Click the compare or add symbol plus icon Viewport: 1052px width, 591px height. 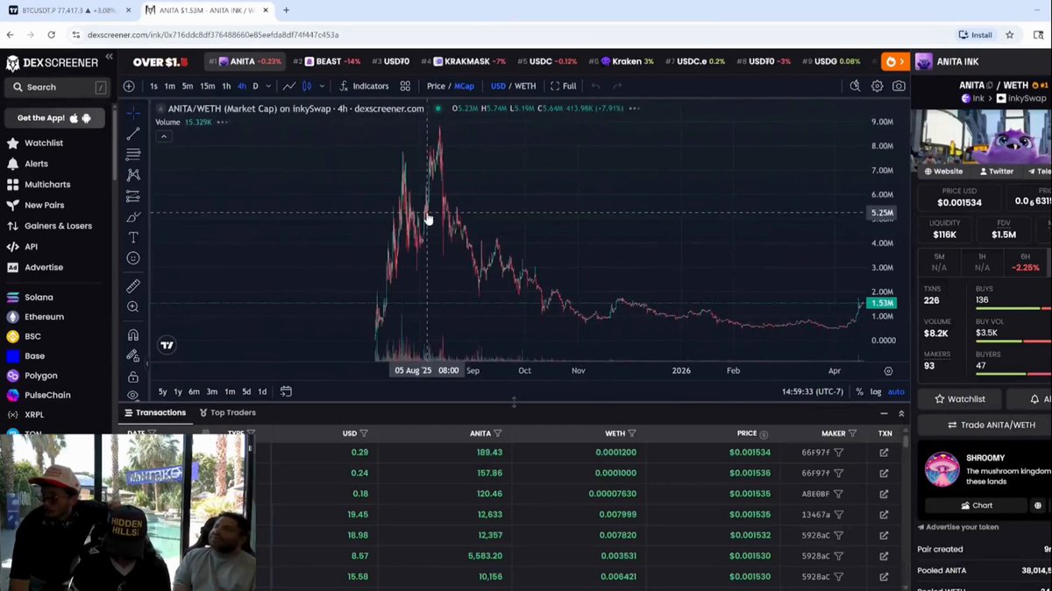pyautogui.click(x=129, y=86)
